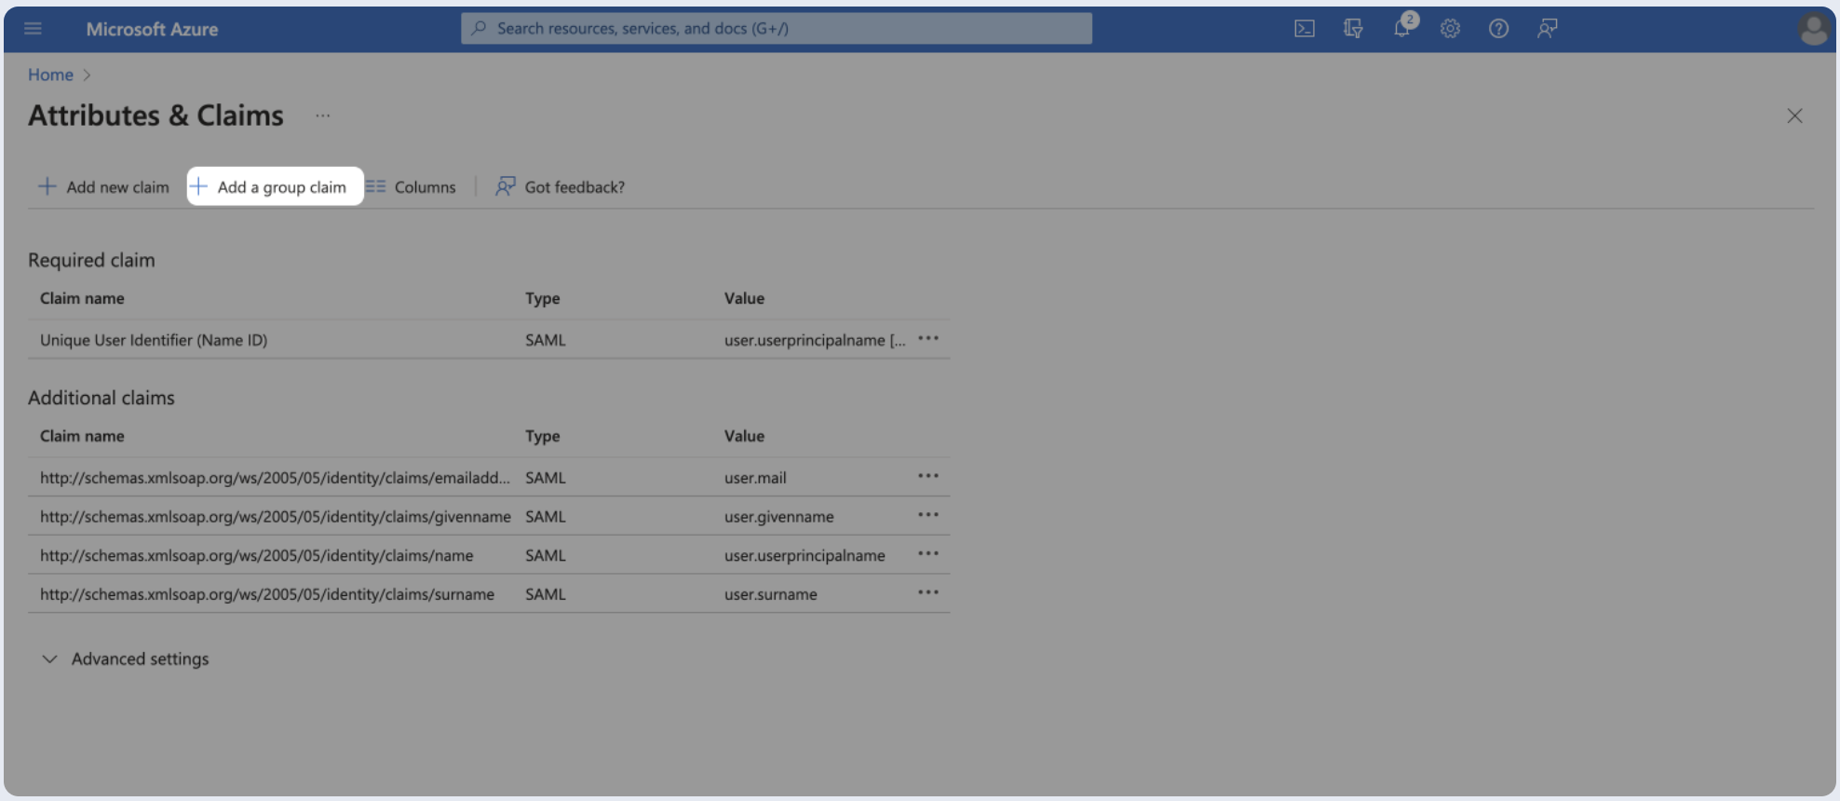Image resolution: width=1840 pixels, height=801 pixels.
Task: Close the Attributes & Claims blade
Action: (x=1794, y=116)
